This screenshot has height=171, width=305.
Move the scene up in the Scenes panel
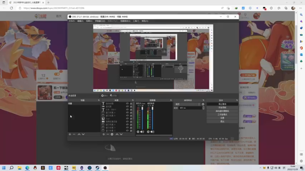pyautogui.click(x=79, y=134)
